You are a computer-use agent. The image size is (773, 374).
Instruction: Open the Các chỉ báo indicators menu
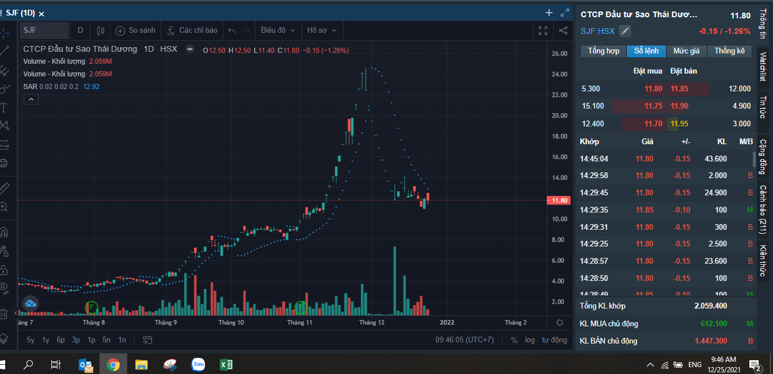[192, 30]
